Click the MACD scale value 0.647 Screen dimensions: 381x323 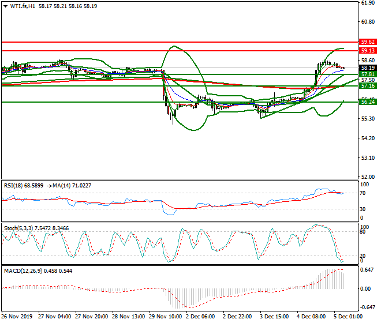click(x=367, y=270)
